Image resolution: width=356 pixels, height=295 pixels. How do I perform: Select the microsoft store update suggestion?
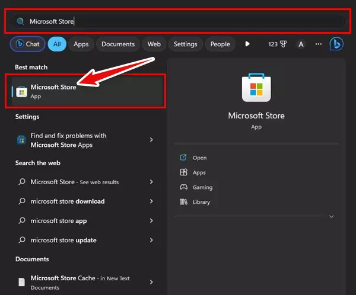[86, 240]
